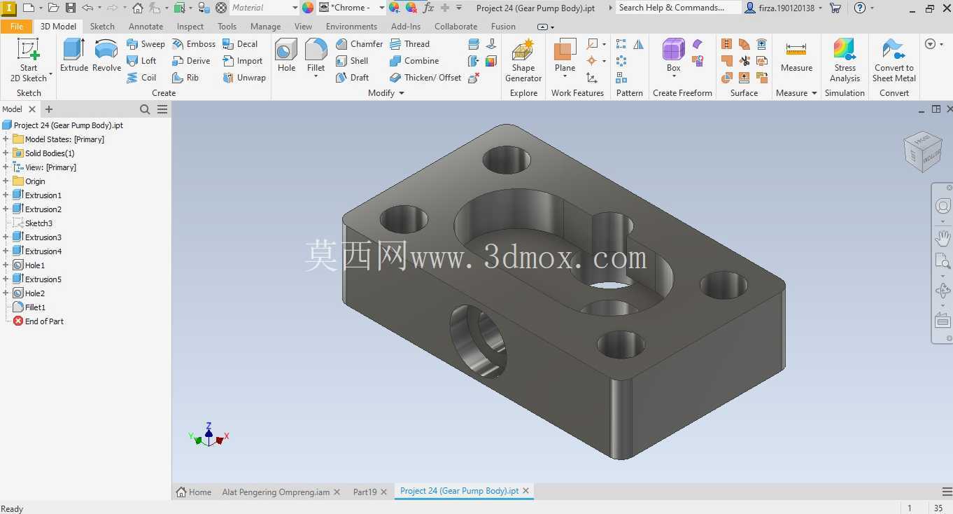
Task: Close the Project 24 document tab
Action: [x=525, y=491]
